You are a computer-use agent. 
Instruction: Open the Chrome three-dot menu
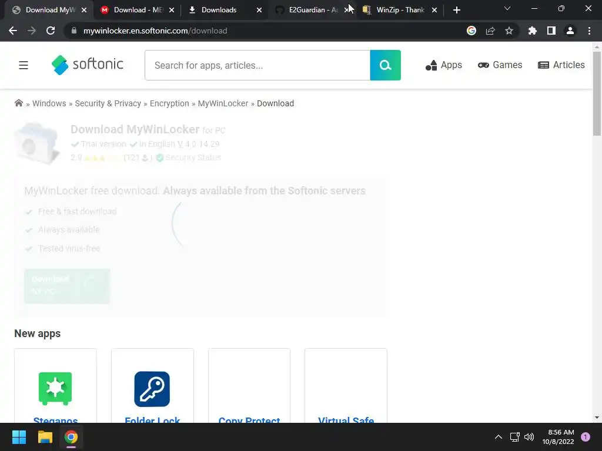pos(589,31)
